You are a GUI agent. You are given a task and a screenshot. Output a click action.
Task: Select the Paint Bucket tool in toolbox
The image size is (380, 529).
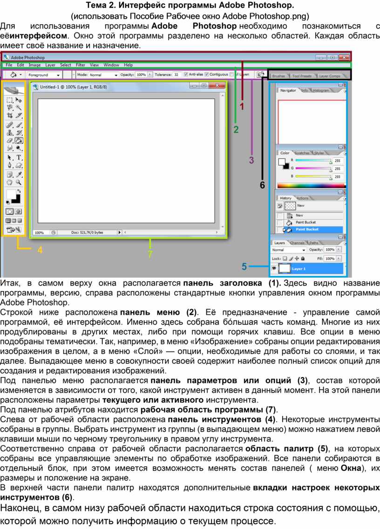pyautogui.click(x=19, y=140)
